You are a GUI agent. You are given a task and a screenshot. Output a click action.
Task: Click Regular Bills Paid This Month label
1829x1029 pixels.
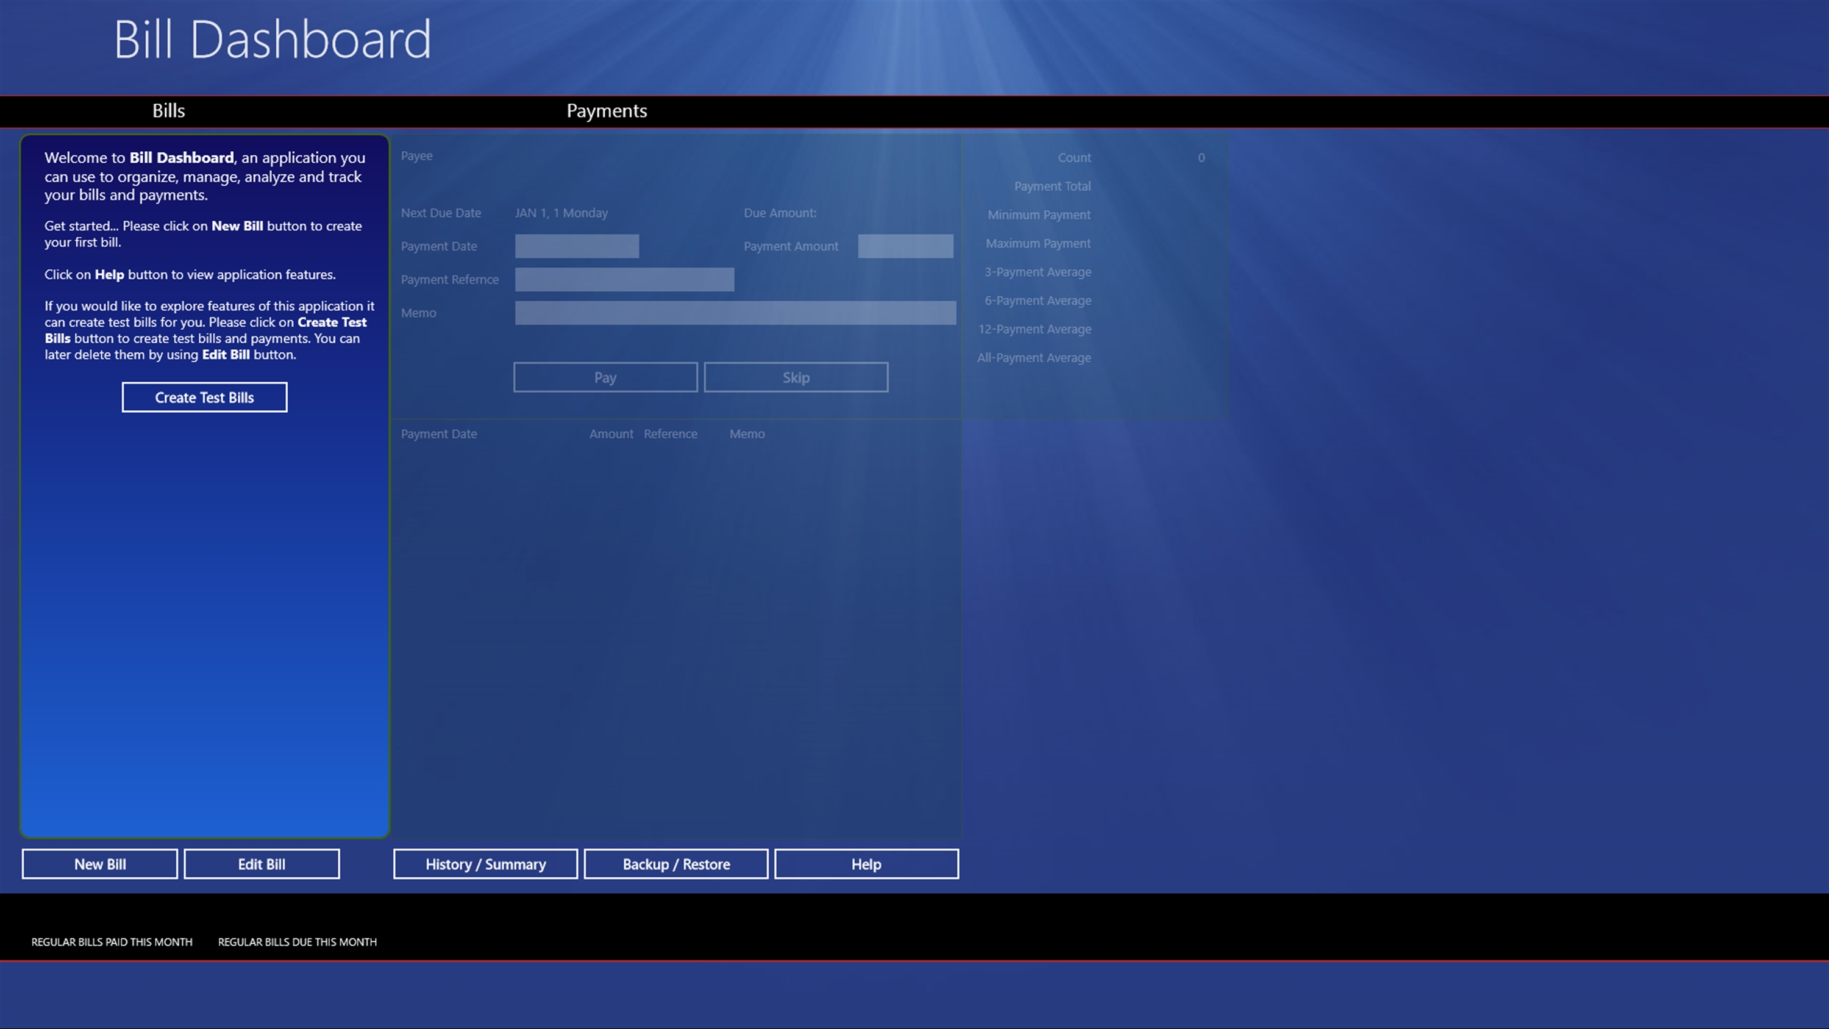[112, 942]
